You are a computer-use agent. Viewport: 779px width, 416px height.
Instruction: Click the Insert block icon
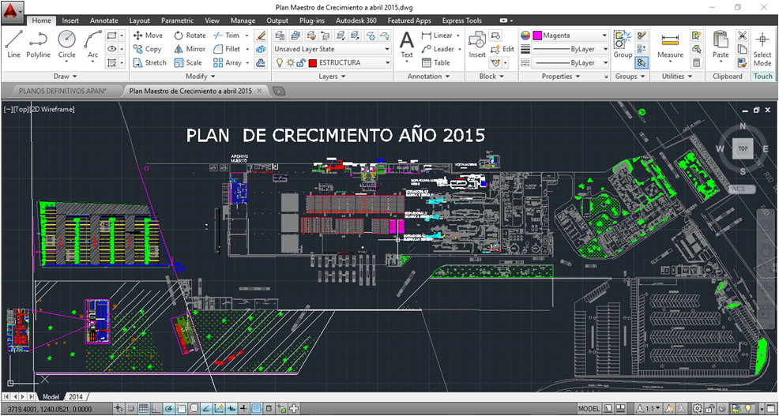477,43
